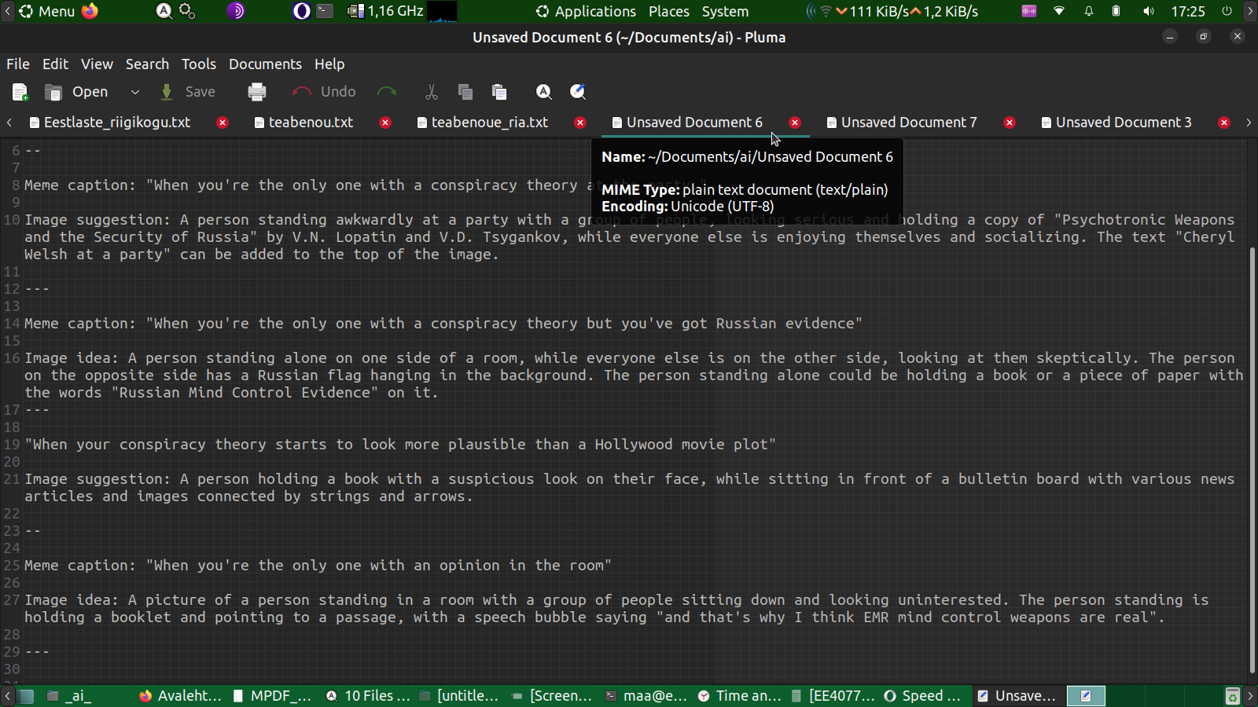The width and height of the screenshot is (1258, 707).
Task: Undo the last action
Action: 324,92
